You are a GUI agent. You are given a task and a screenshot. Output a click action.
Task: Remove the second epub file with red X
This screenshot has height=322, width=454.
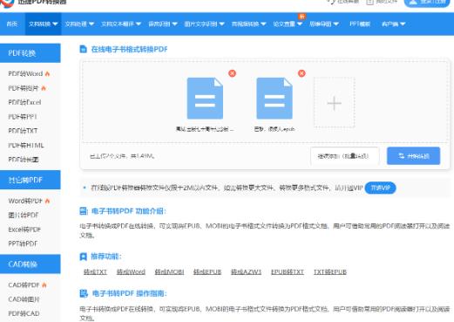coord(302,73)
